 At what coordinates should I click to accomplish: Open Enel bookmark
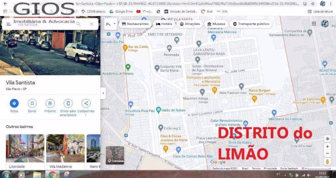[207, 11]
